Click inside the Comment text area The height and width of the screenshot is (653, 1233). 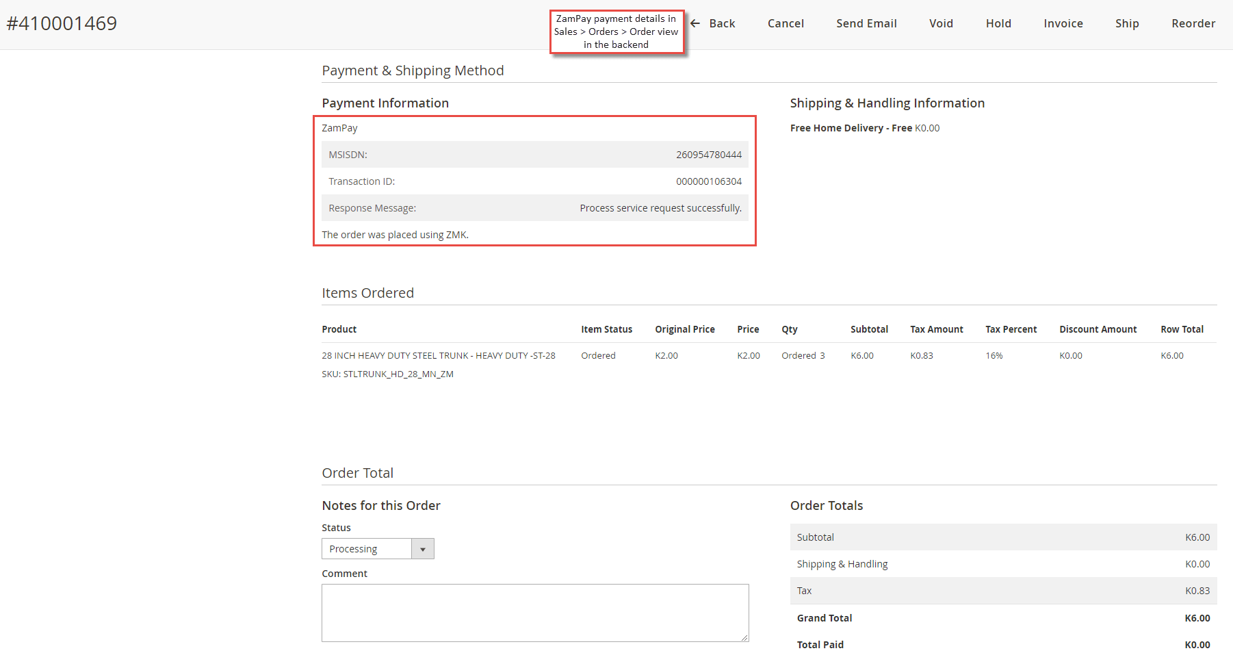point(535,613)
